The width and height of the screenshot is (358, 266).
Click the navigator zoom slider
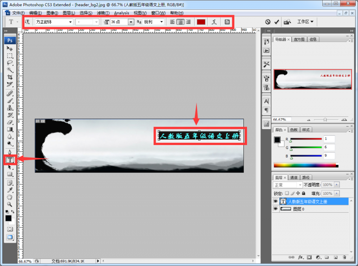pyautogui.click(x=325, y=120)
